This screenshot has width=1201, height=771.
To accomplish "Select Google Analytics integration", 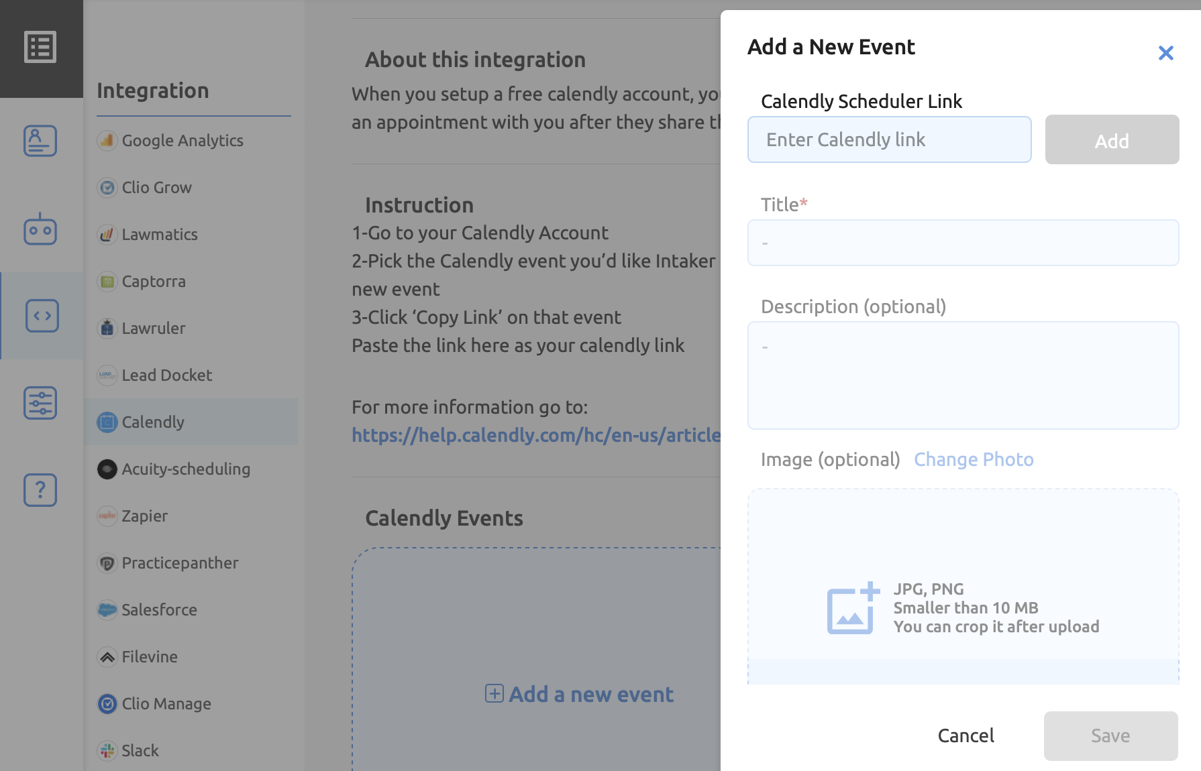I will 182,141.
